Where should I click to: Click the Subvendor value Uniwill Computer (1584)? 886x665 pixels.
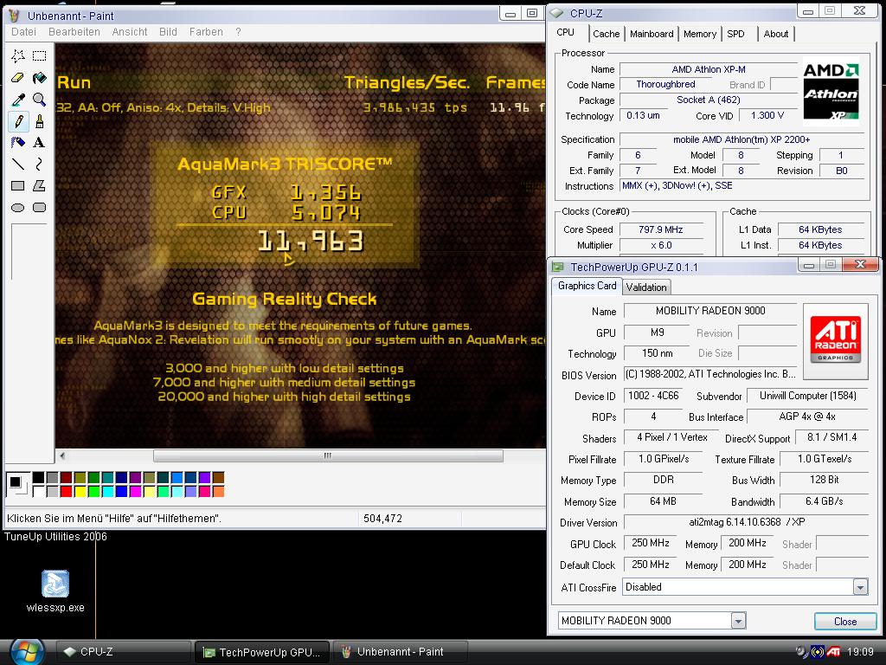coord(807,396)
